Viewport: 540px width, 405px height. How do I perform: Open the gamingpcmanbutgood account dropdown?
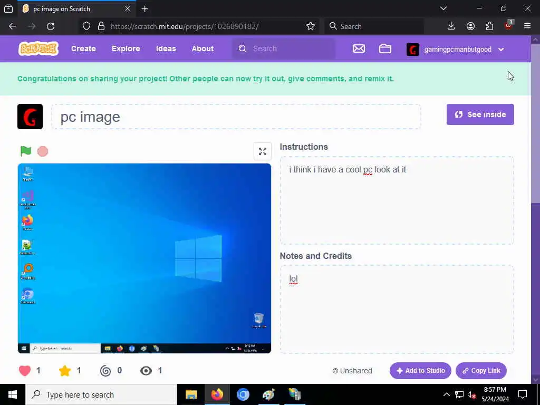(x=455, y=49)
